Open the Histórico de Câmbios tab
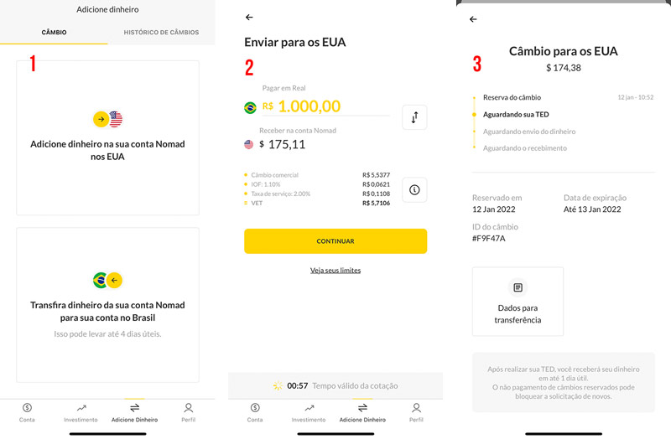The image size is (671, 439). 161,33
